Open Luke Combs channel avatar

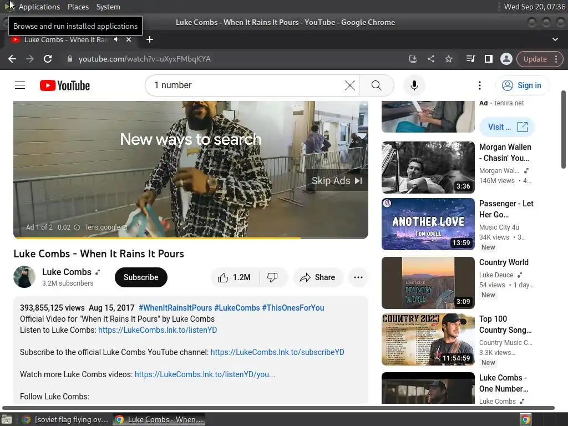pyautogui.click(x=24, y=277)
